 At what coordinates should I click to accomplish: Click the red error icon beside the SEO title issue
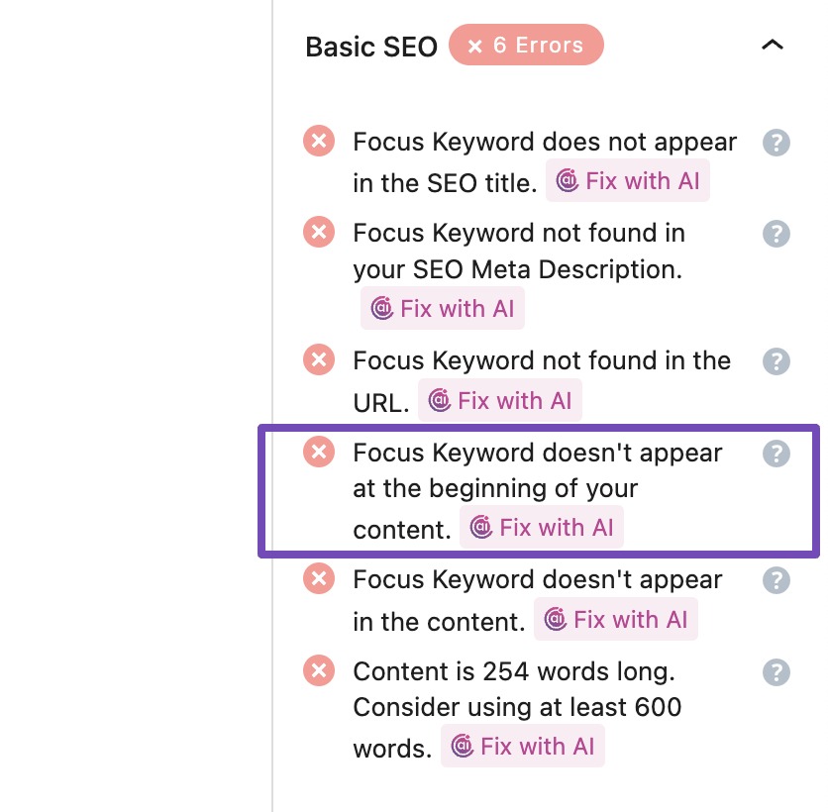(319, 142)
